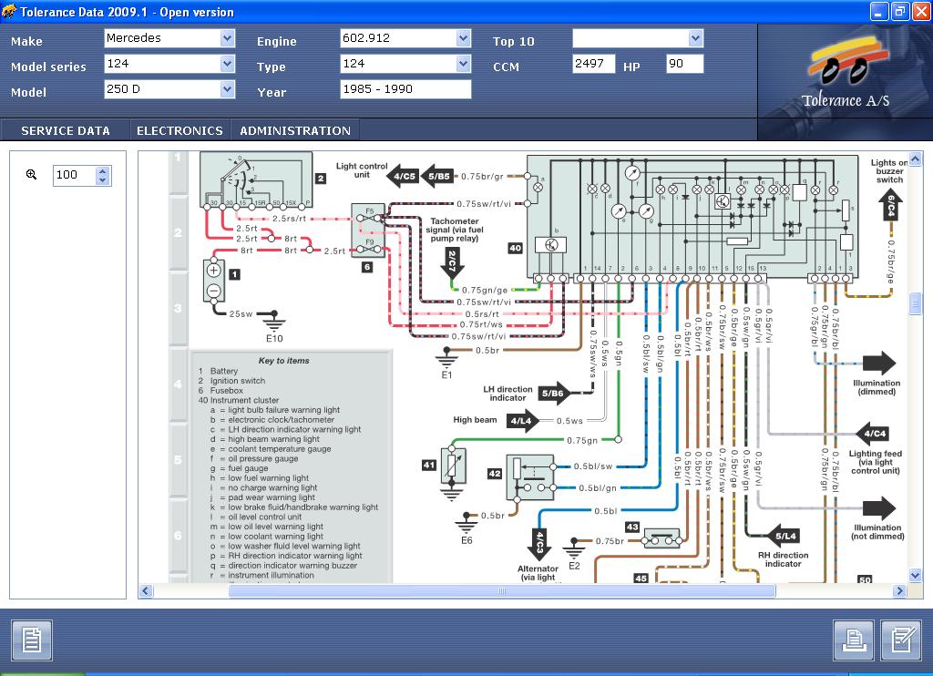Increase zoom with the up stepper
This screenshot has width=933, height=676.
tap(103, 170)
